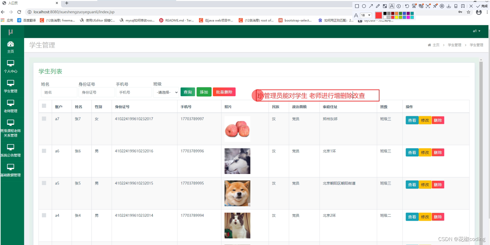Viewport: 490px width, 245px height.
Task: Bookmark this page with star icon
Action: (x=468, y=12)
